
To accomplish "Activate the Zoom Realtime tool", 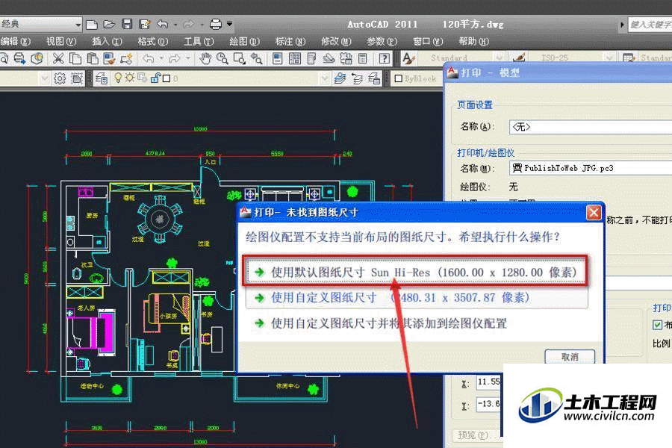I will pos(223,58).
